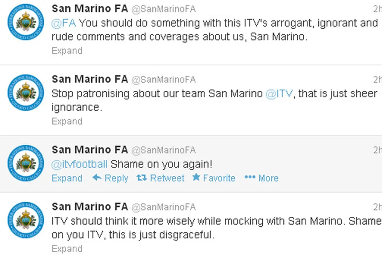Click avatar of the @FA tweet
Screen dimensions: 382x255
[25, 22]
